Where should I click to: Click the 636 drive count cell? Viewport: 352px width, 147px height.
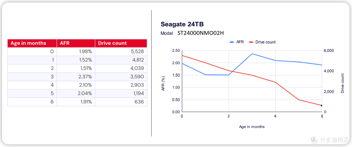click(121, 102)
